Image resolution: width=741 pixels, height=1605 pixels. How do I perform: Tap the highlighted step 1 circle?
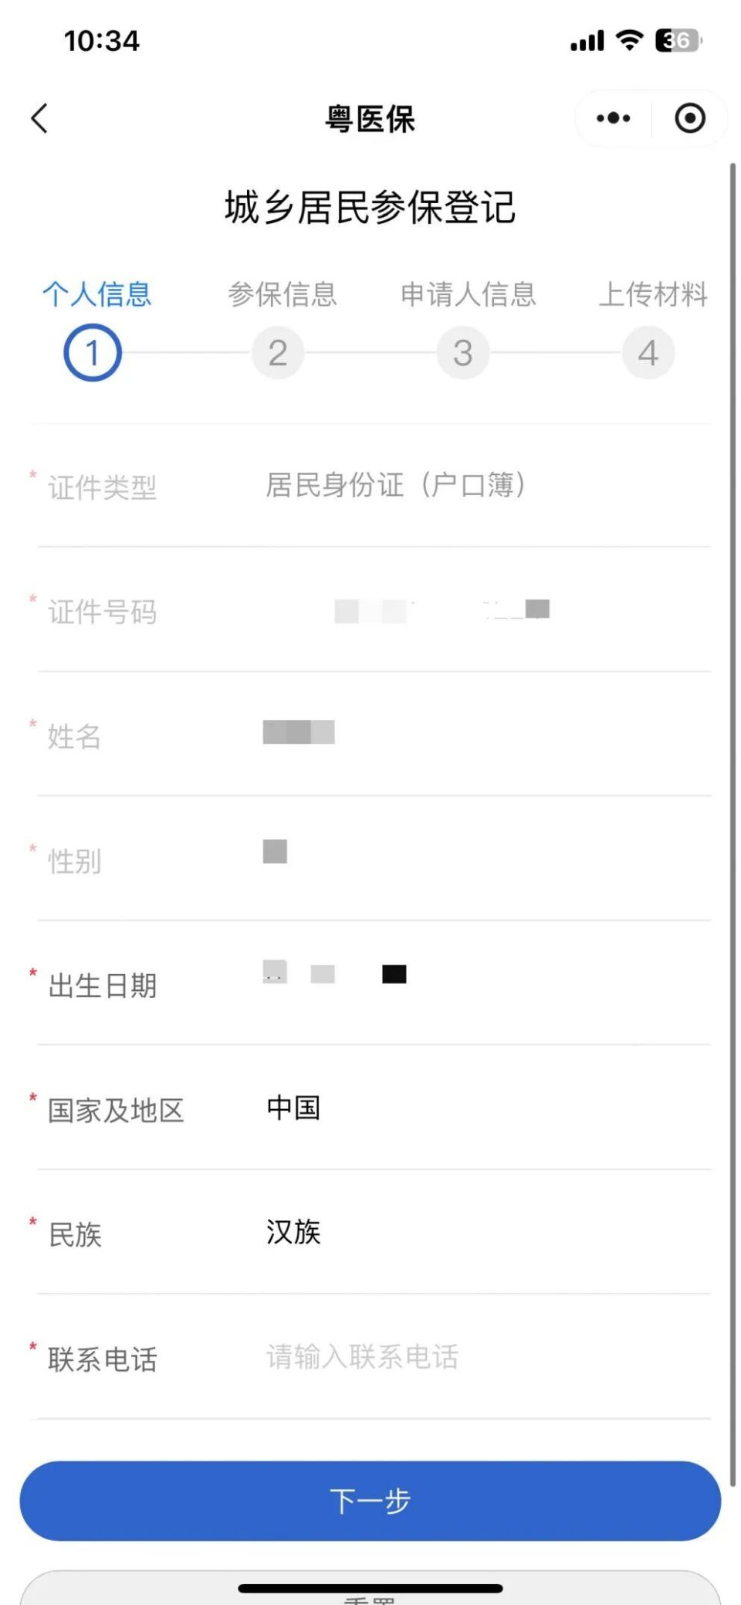point(93,351)
